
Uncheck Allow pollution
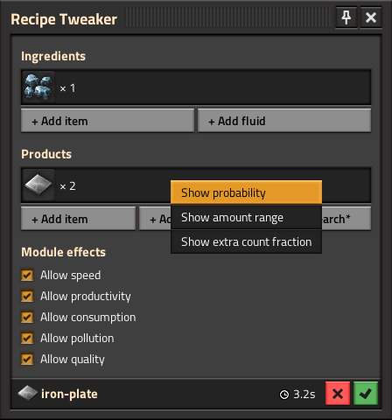(27, 338)
